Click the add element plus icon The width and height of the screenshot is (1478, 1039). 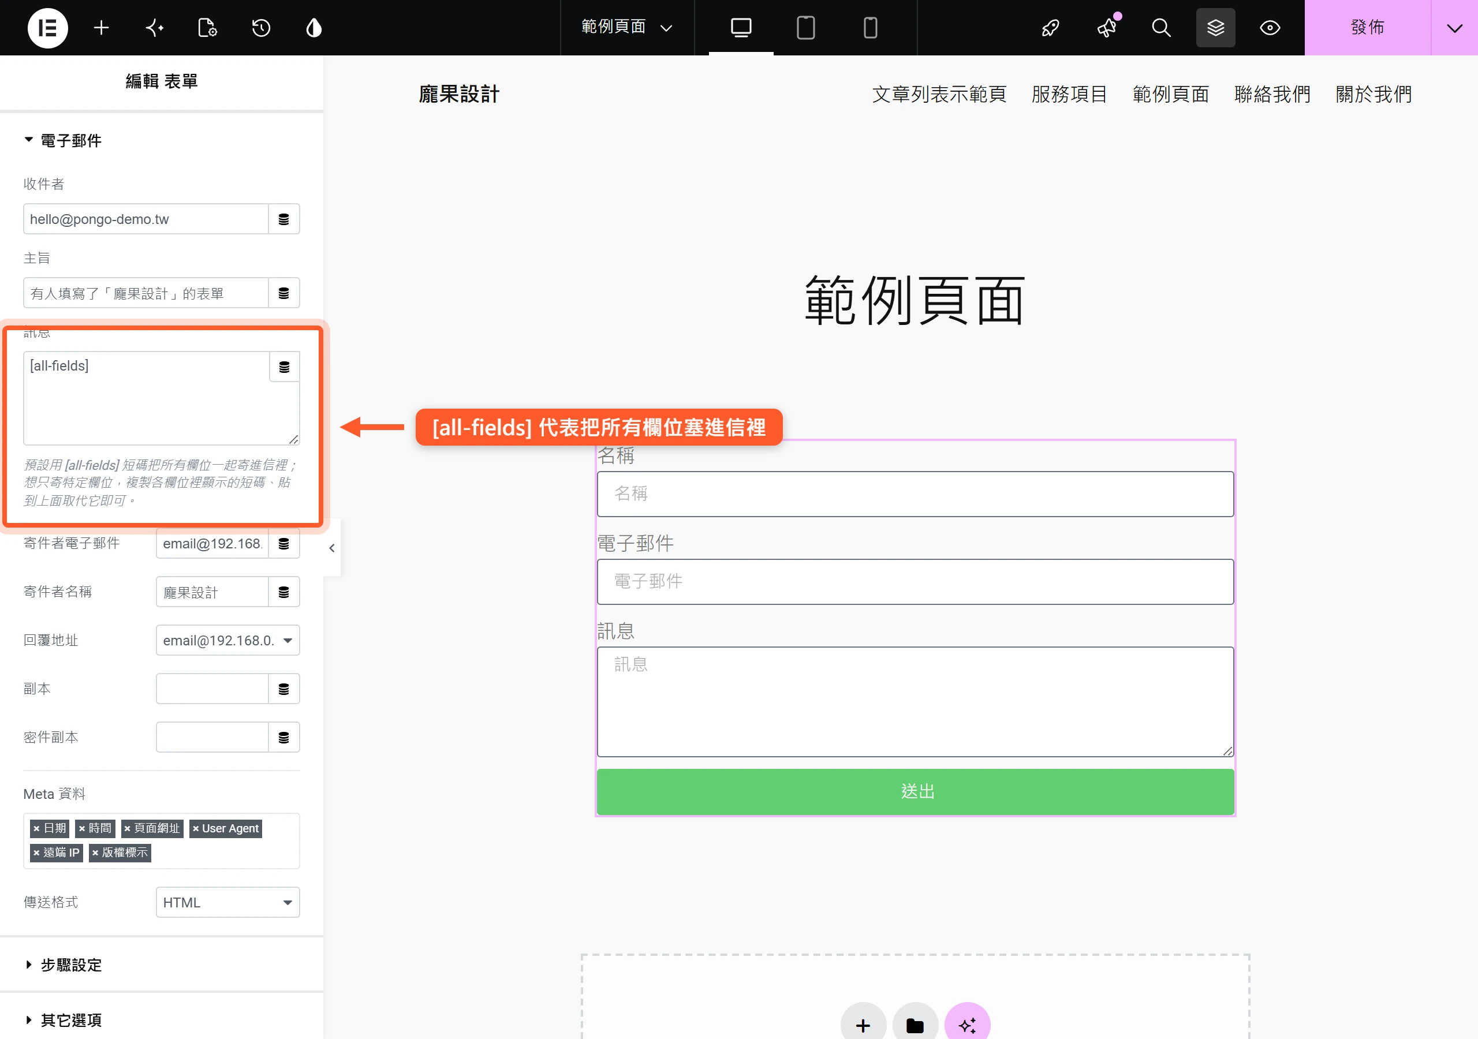pos(101,28)
